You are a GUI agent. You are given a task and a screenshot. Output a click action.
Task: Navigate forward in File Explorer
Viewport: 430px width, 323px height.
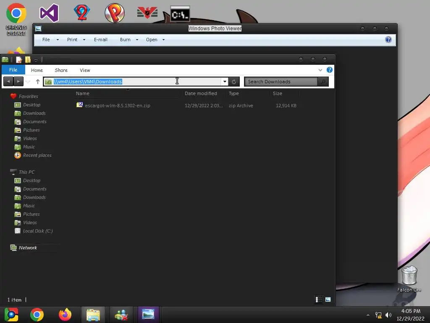(x=18, y=82)
